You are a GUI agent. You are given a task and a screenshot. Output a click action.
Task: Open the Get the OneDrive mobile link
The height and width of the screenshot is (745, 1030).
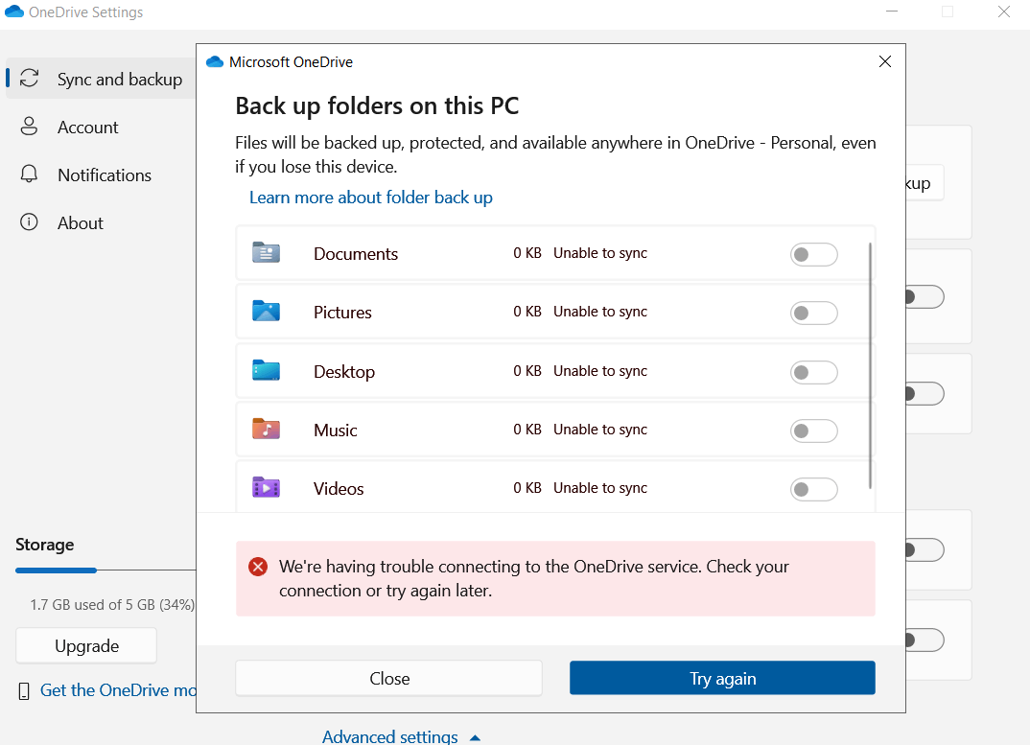click(118, 689)
